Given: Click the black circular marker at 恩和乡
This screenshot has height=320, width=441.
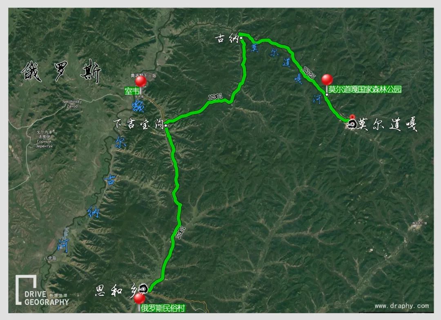Looking at the screenshot, I should pos(144,289).
